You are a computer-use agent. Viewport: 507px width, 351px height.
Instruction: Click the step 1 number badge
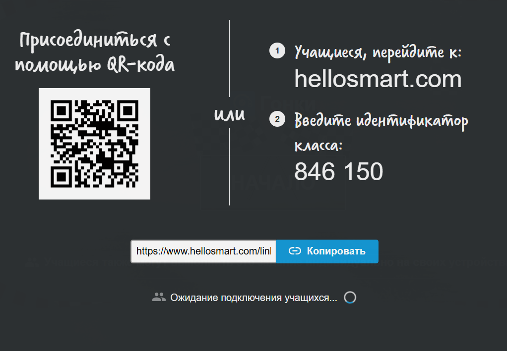click(x=277, y=51)
